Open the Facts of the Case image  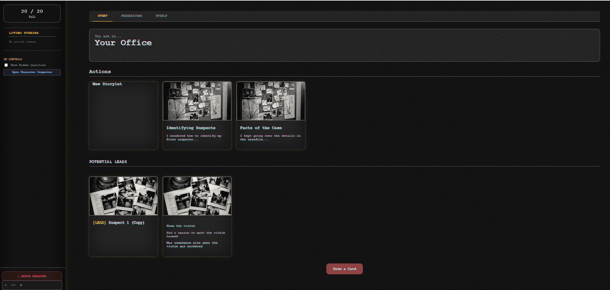271,101
